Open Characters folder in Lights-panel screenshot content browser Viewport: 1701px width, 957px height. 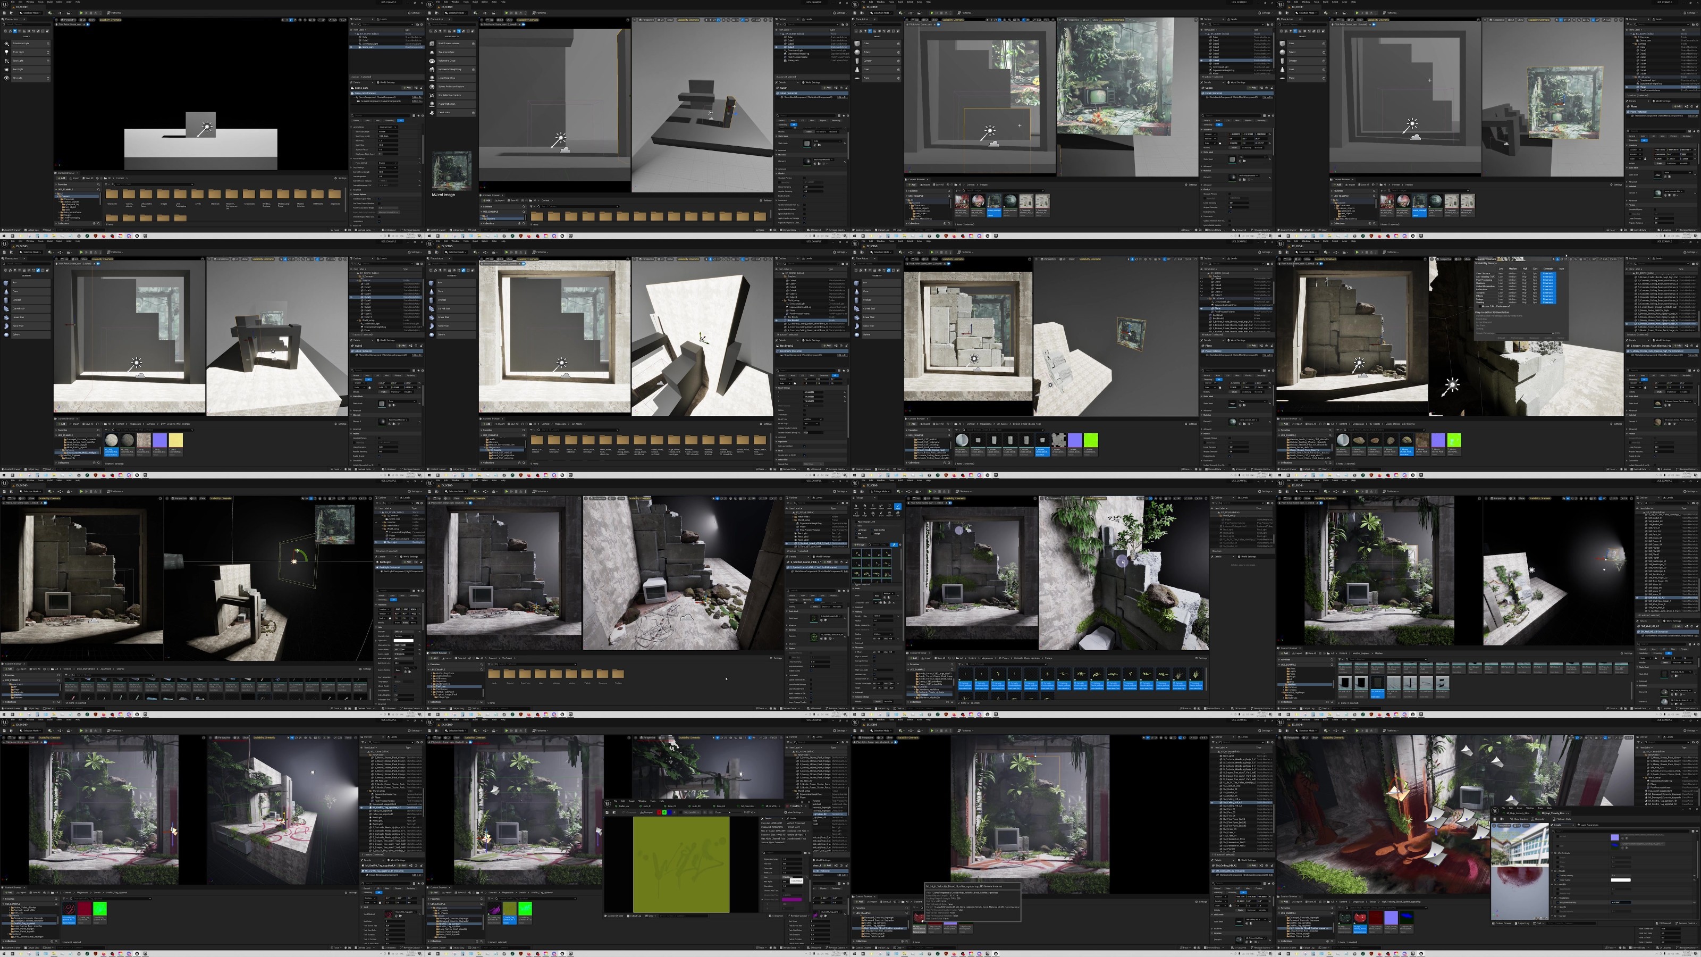coord(112,194)
